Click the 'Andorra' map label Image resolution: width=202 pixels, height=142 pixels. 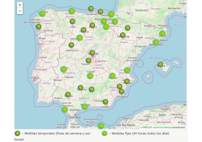(150, 26)
